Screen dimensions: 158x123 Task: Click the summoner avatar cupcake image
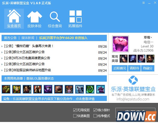(120, 44)
